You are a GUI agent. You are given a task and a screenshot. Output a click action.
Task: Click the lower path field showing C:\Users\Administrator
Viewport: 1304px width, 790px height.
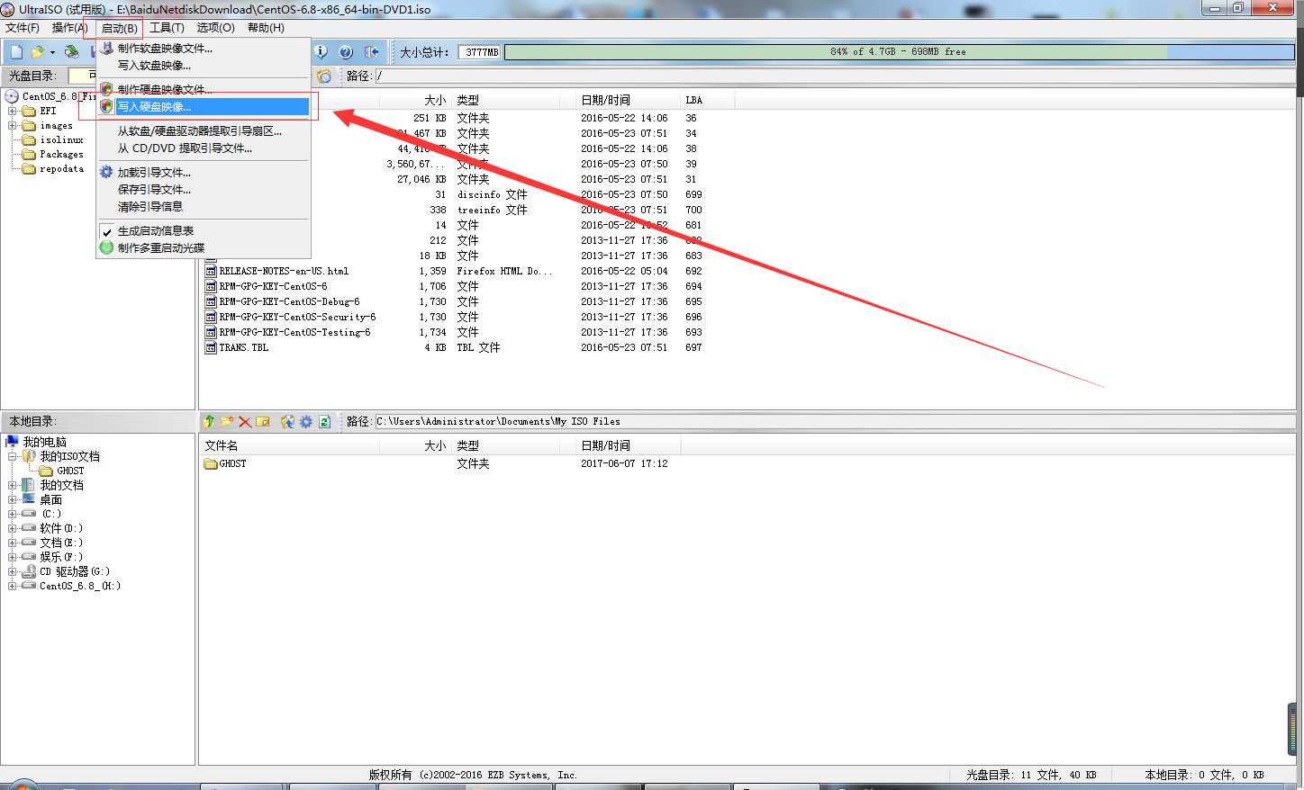[x=834, y=421]
